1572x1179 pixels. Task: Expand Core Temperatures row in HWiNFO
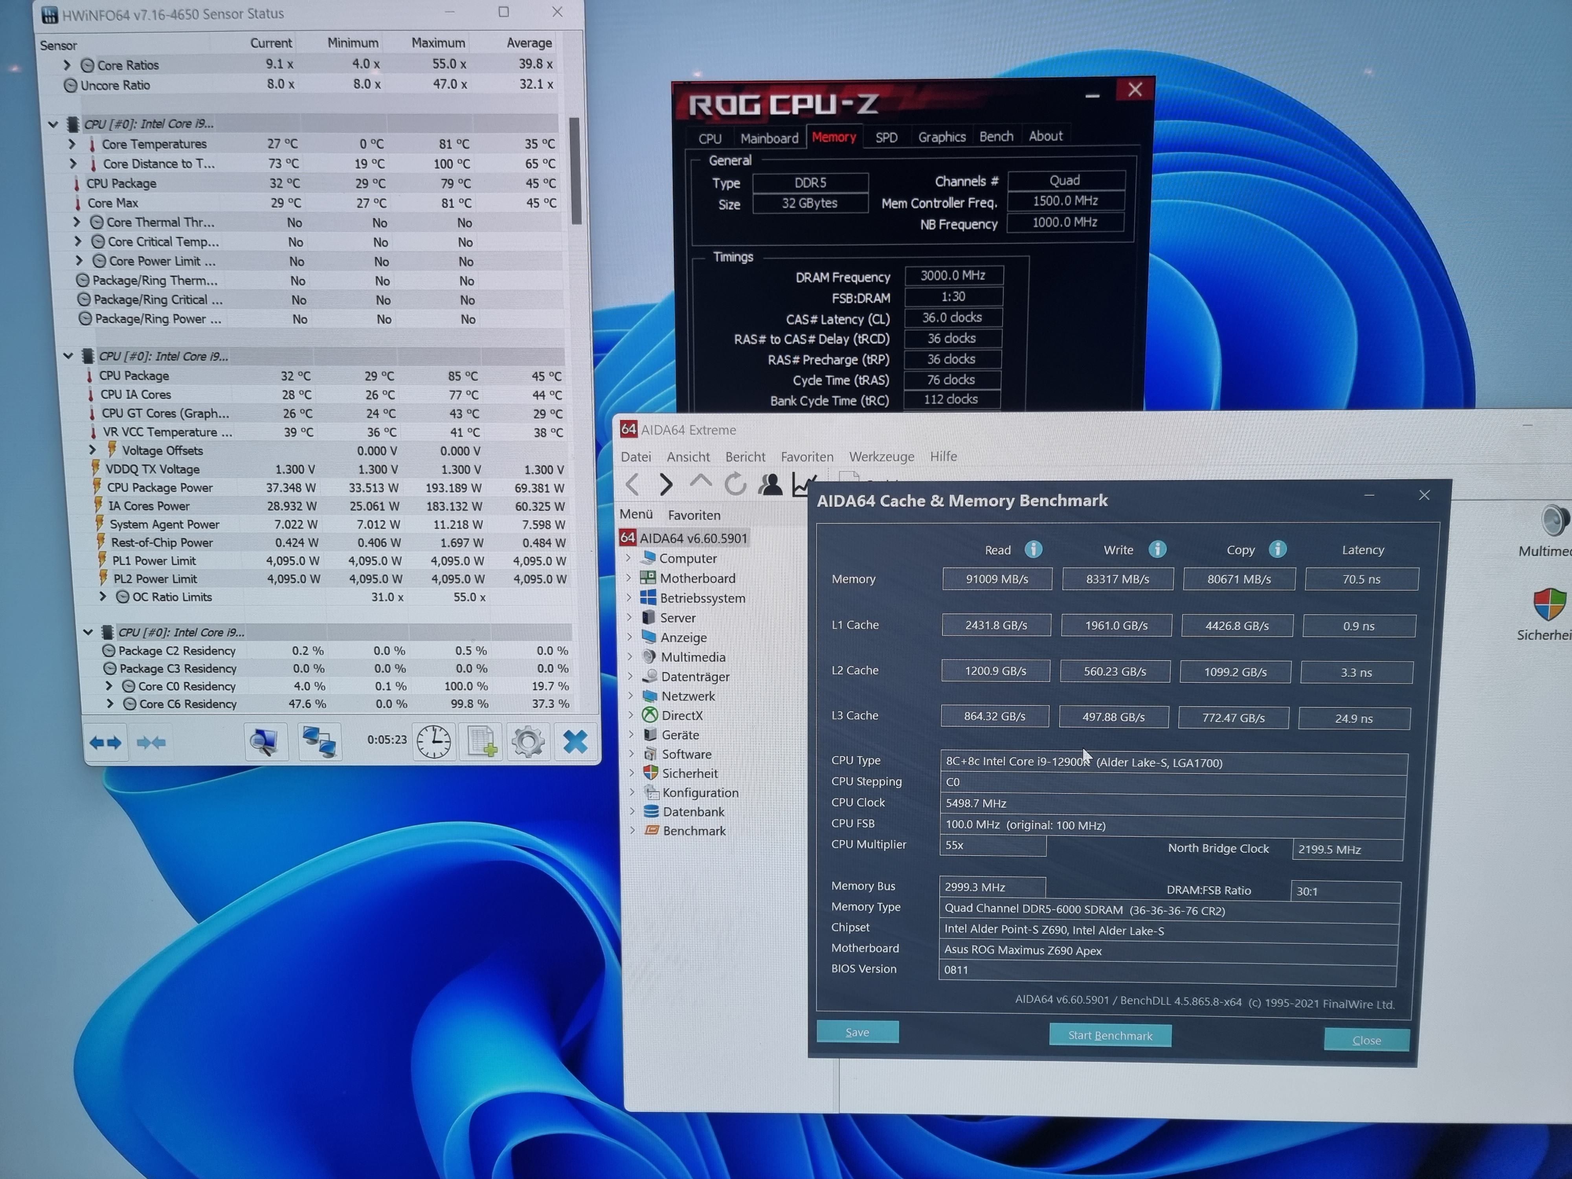click(x=72, y=143)
